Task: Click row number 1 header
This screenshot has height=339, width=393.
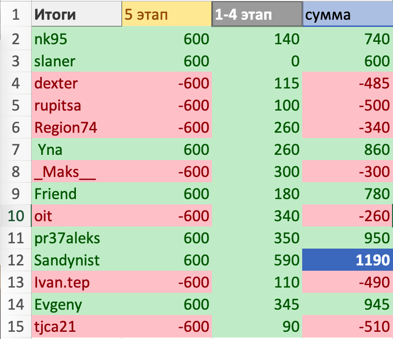Action: pos(15,15)
